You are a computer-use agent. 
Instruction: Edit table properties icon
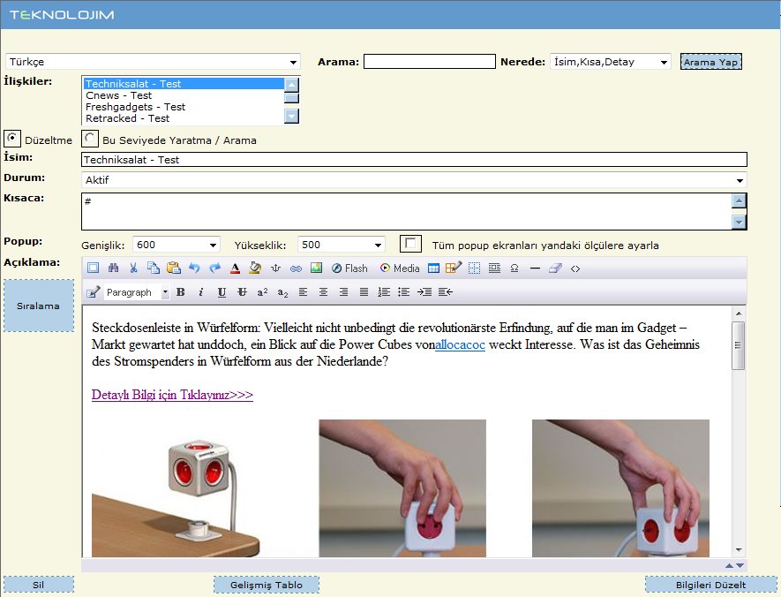point(454,268)
